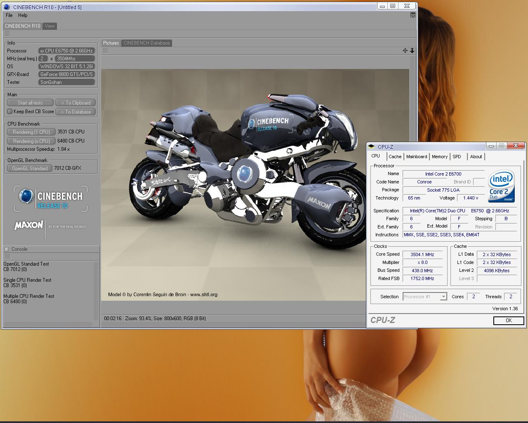Click the Instructions MMX, SSE list value
The width and height of the screenshot is (528, 423).
click(x=460, y=235)
